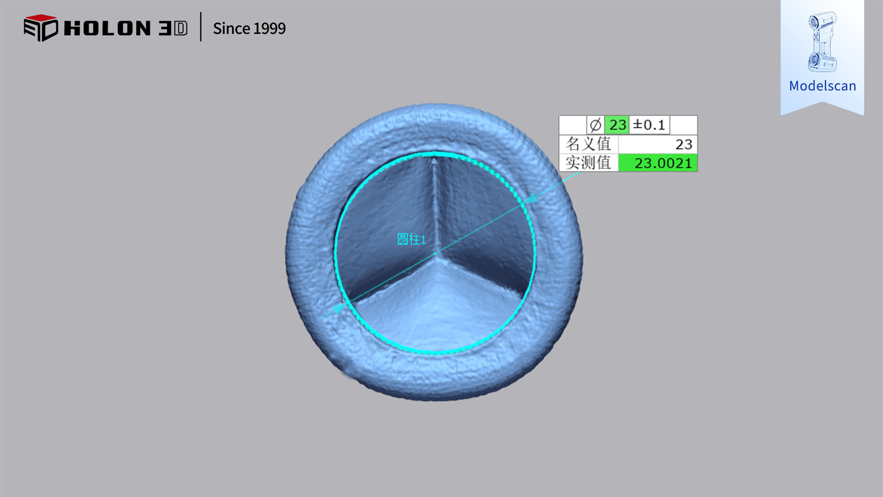The image size is (883, 497).
Task: Select the 圆柱1 cylinder label
Action: click(x=411, y=239)
